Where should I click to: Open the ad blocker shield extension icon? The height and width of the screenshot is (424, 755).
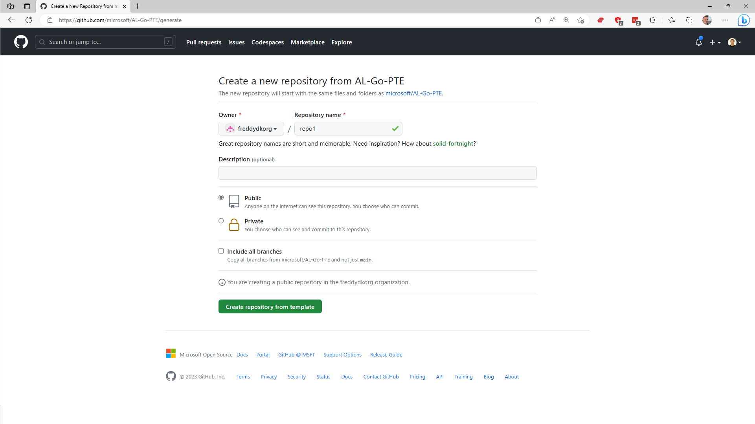click(618, 20)
